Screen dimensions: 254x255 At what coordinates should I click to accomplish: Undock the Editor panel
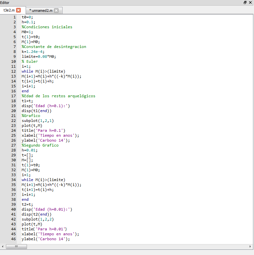(245, 2)
